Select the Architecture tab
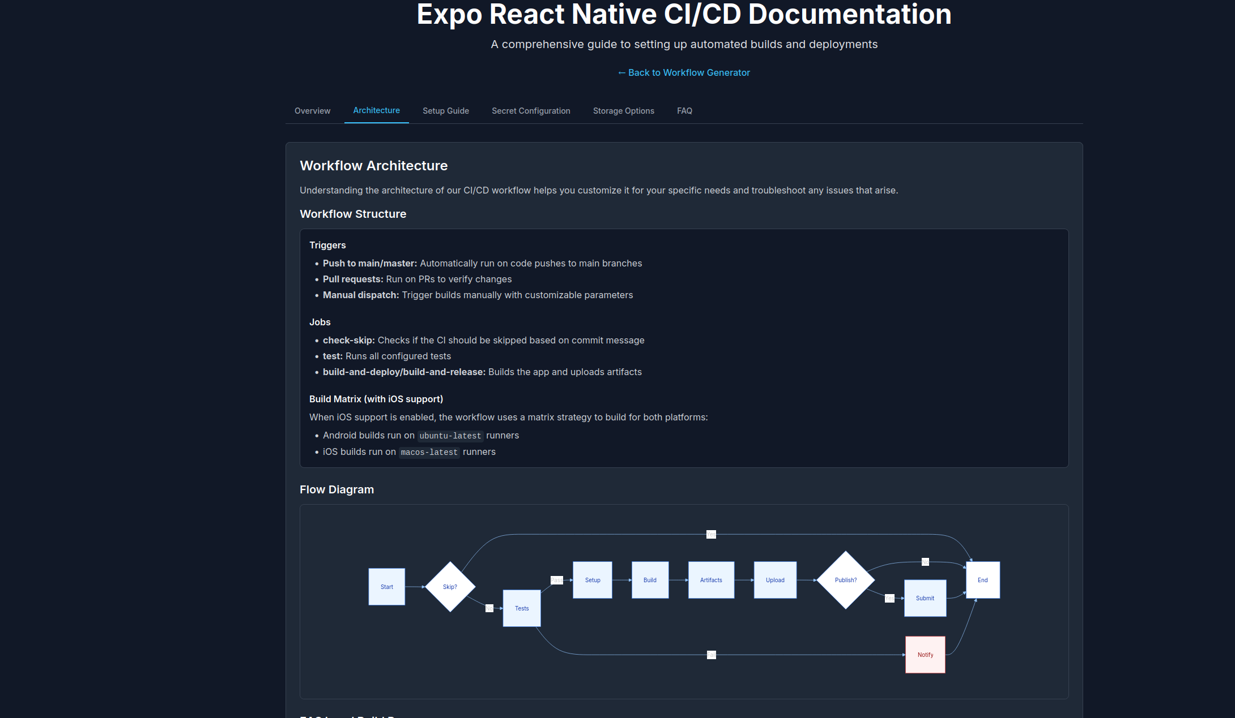 tap(376, 110)
